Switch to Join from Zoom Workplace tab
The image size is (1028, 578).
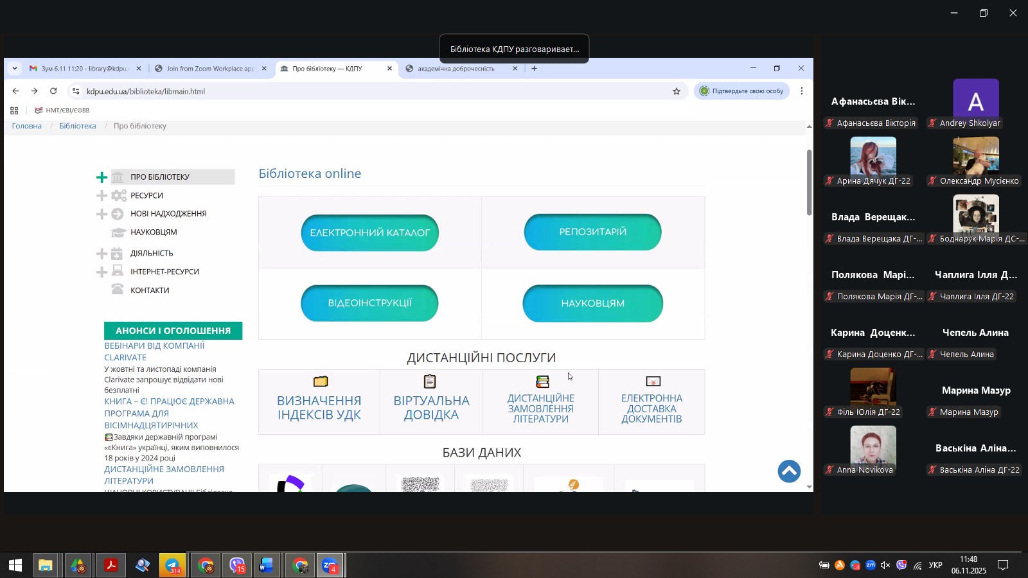(210, 69)
